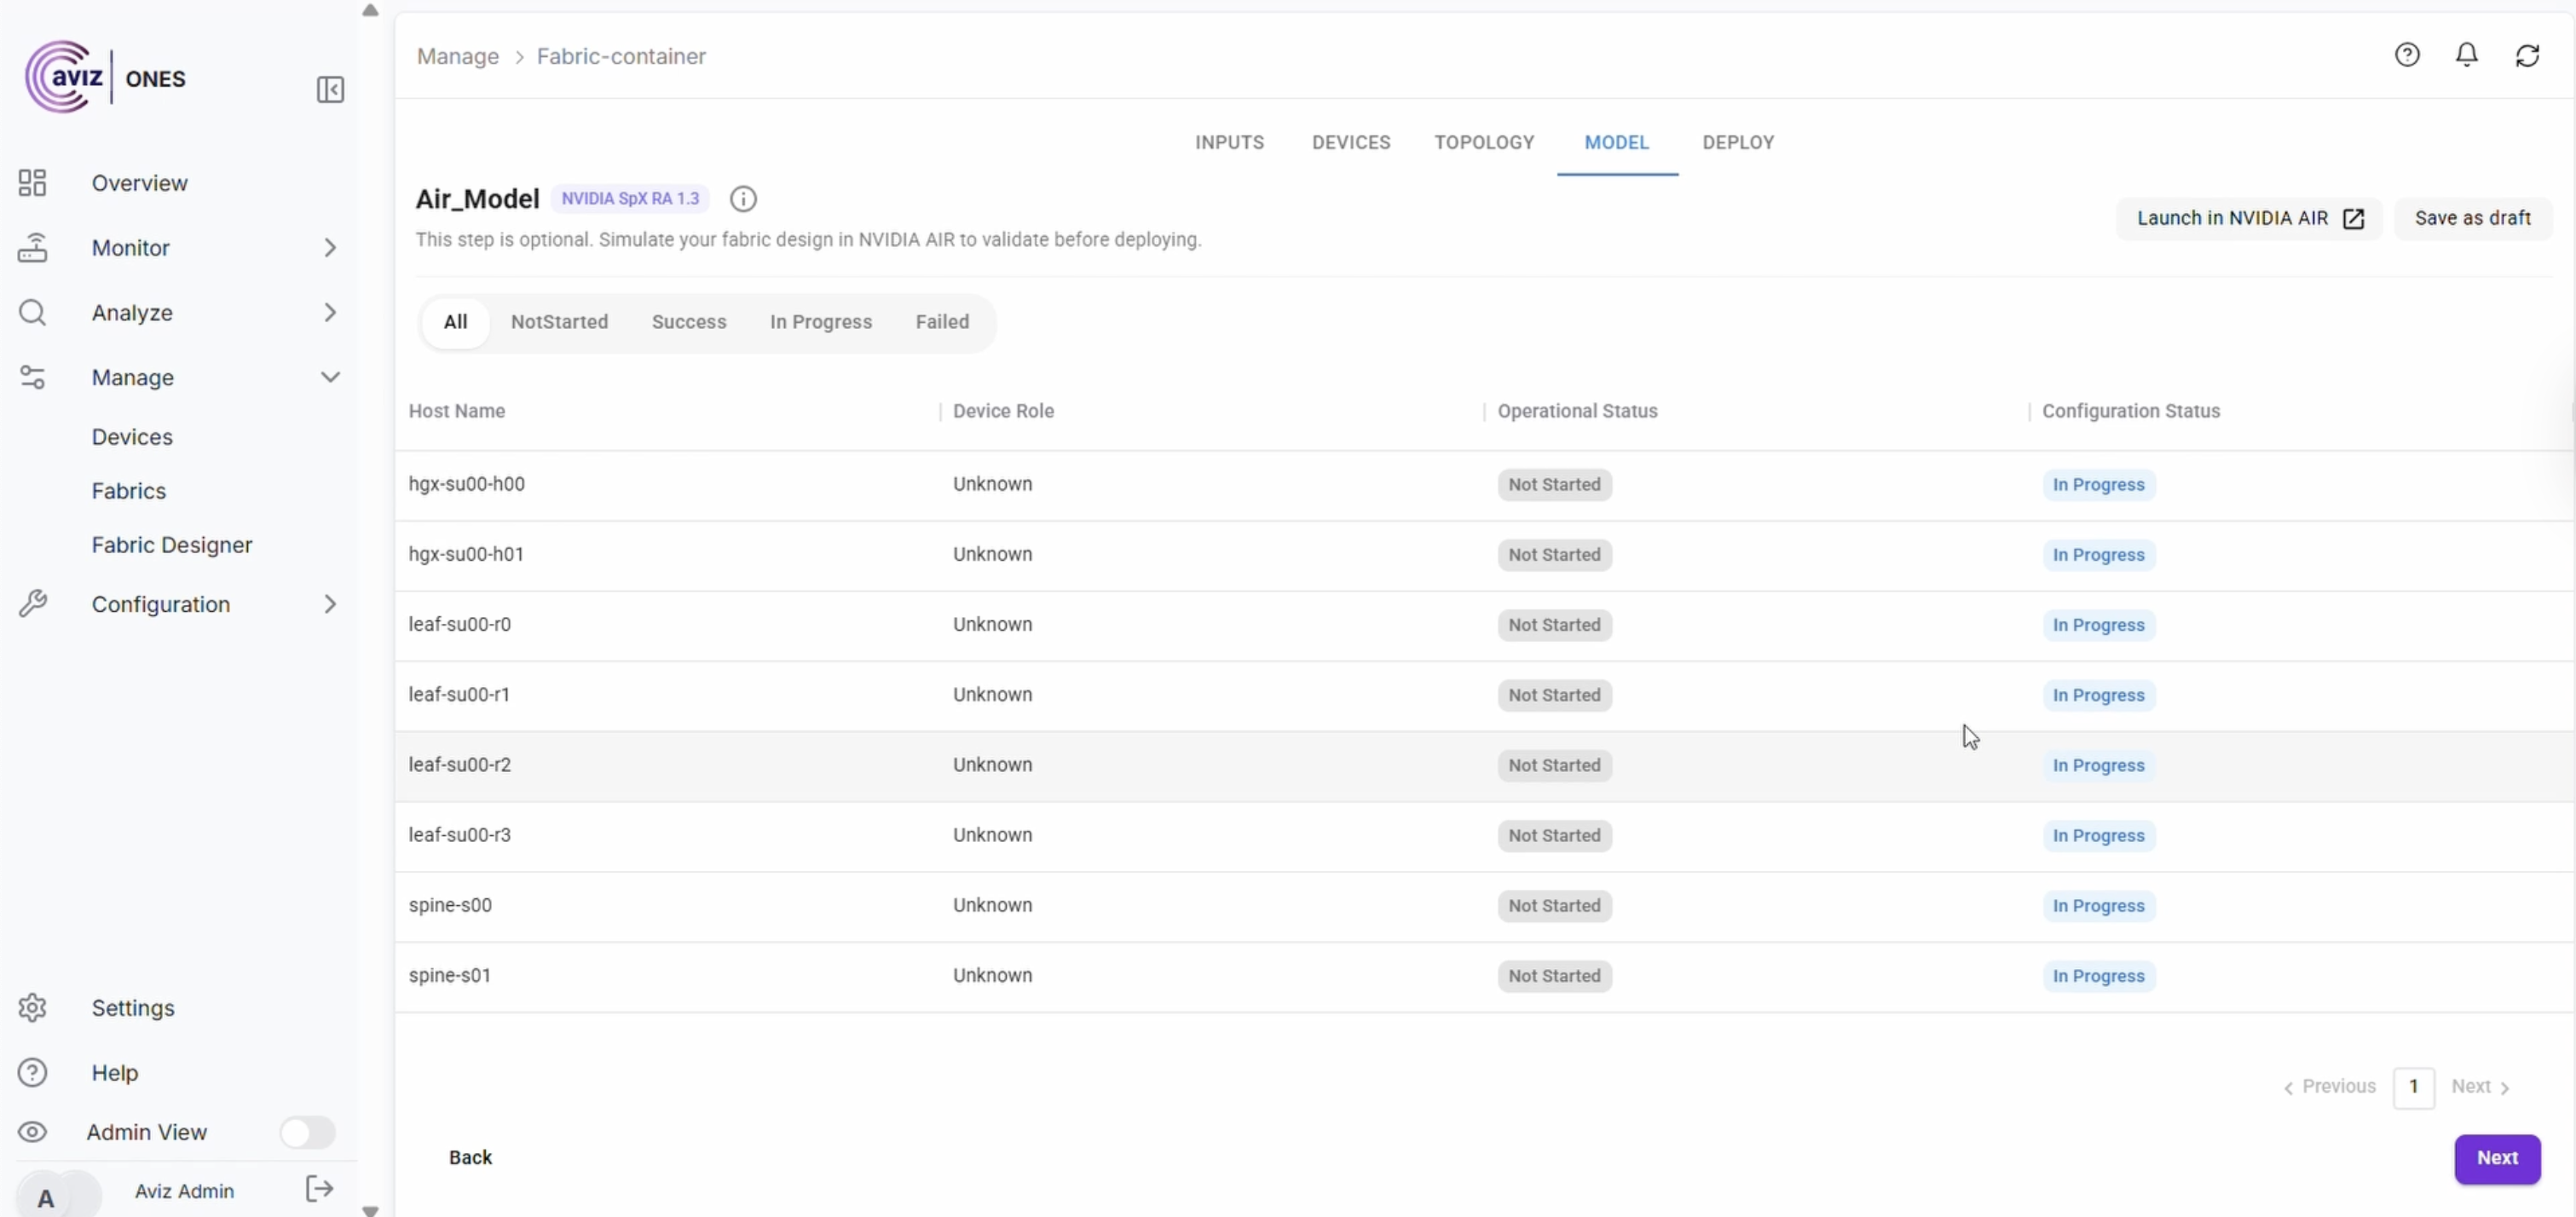Go to the DEPLOY tab
Screen dimensions: 2576x1217
1737,142
